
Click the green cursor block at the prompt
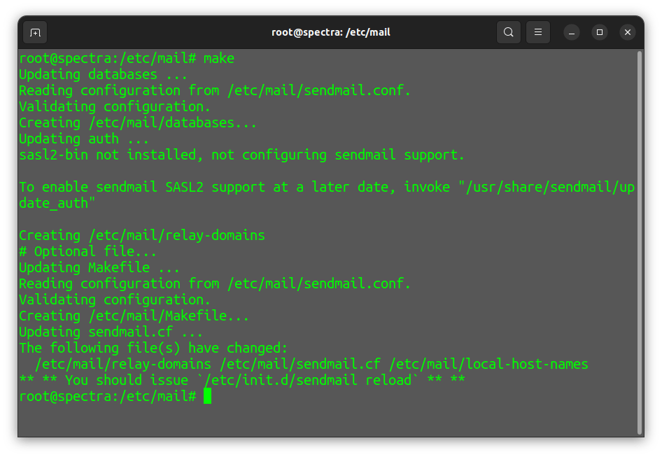(207, 397)
